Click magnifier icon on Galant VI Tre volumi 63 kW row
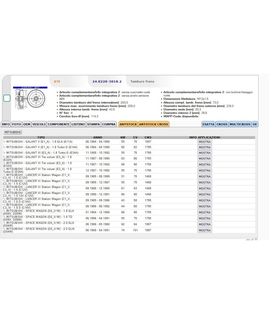Screen dimensions: 269x314 point(4,157)
